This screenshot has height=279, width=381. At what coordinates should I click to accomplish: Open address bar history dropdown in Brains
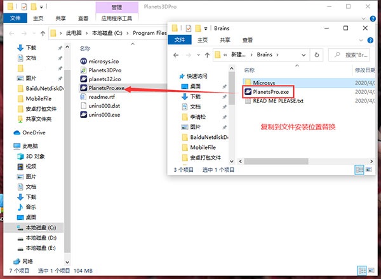pyautogui.click(x=304, y=55)
